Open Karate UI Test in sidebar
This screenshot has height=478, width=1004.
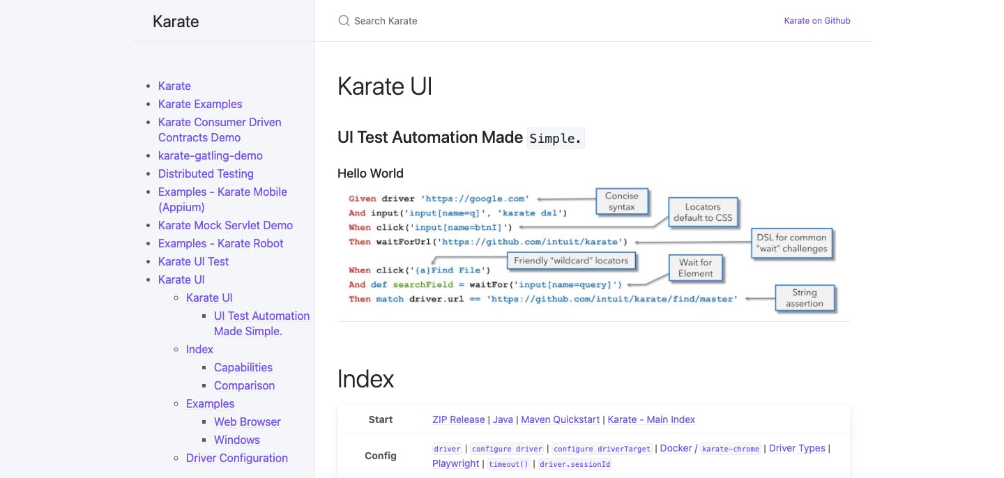pos(193,261)
